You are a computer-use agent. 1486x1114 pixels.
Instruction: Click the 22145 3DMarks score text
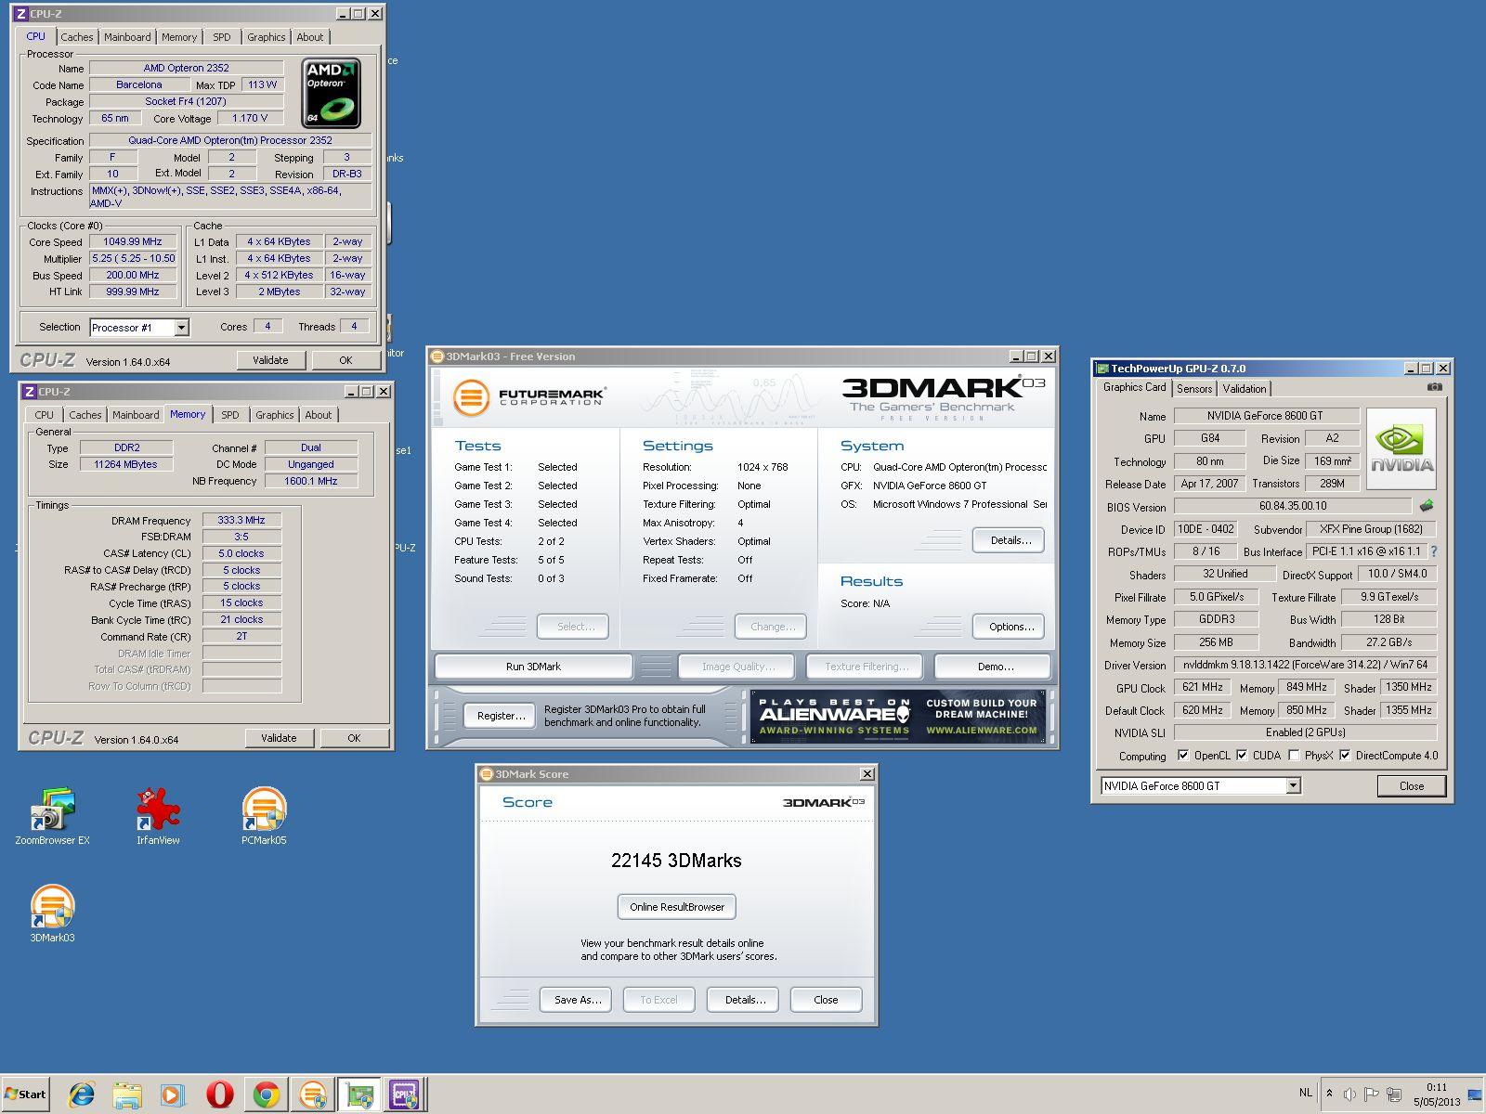[x=676, y=861]
